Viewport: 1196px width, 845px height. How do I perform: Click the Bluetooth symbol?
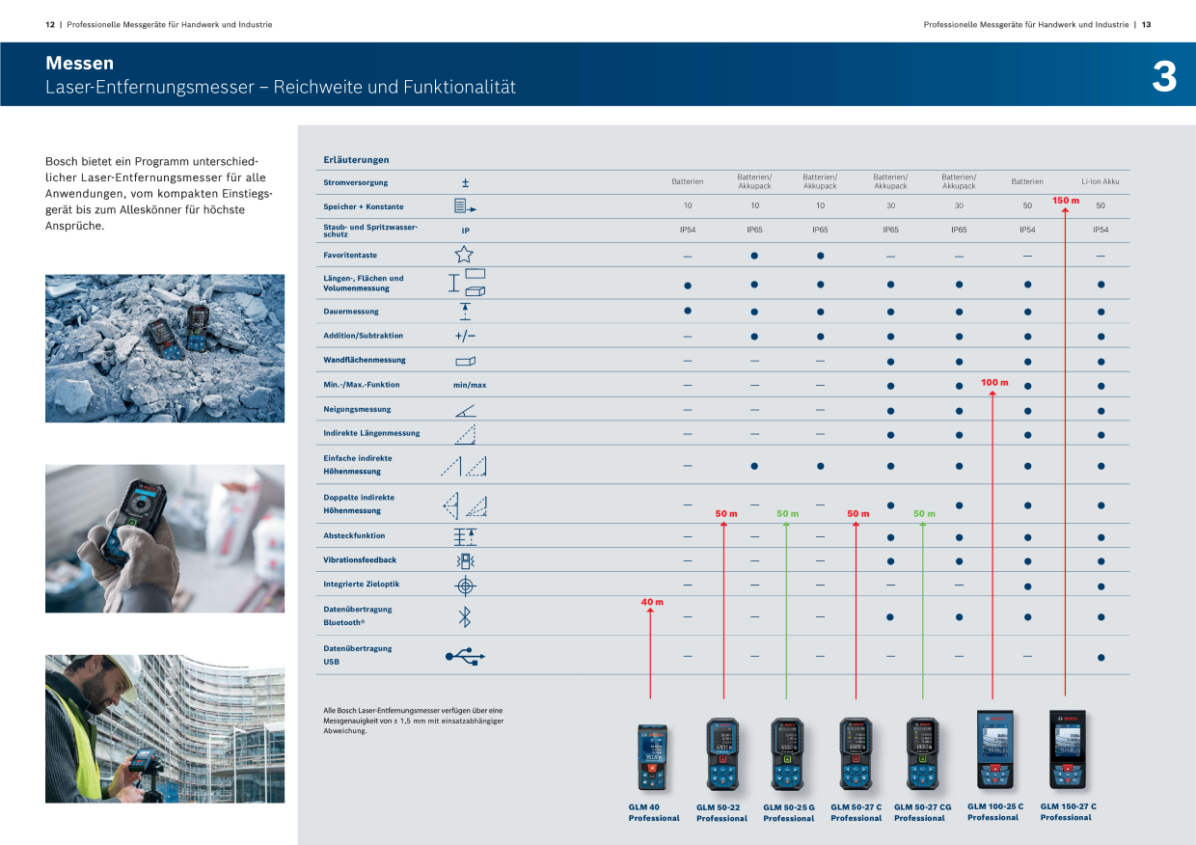point(464,616)
